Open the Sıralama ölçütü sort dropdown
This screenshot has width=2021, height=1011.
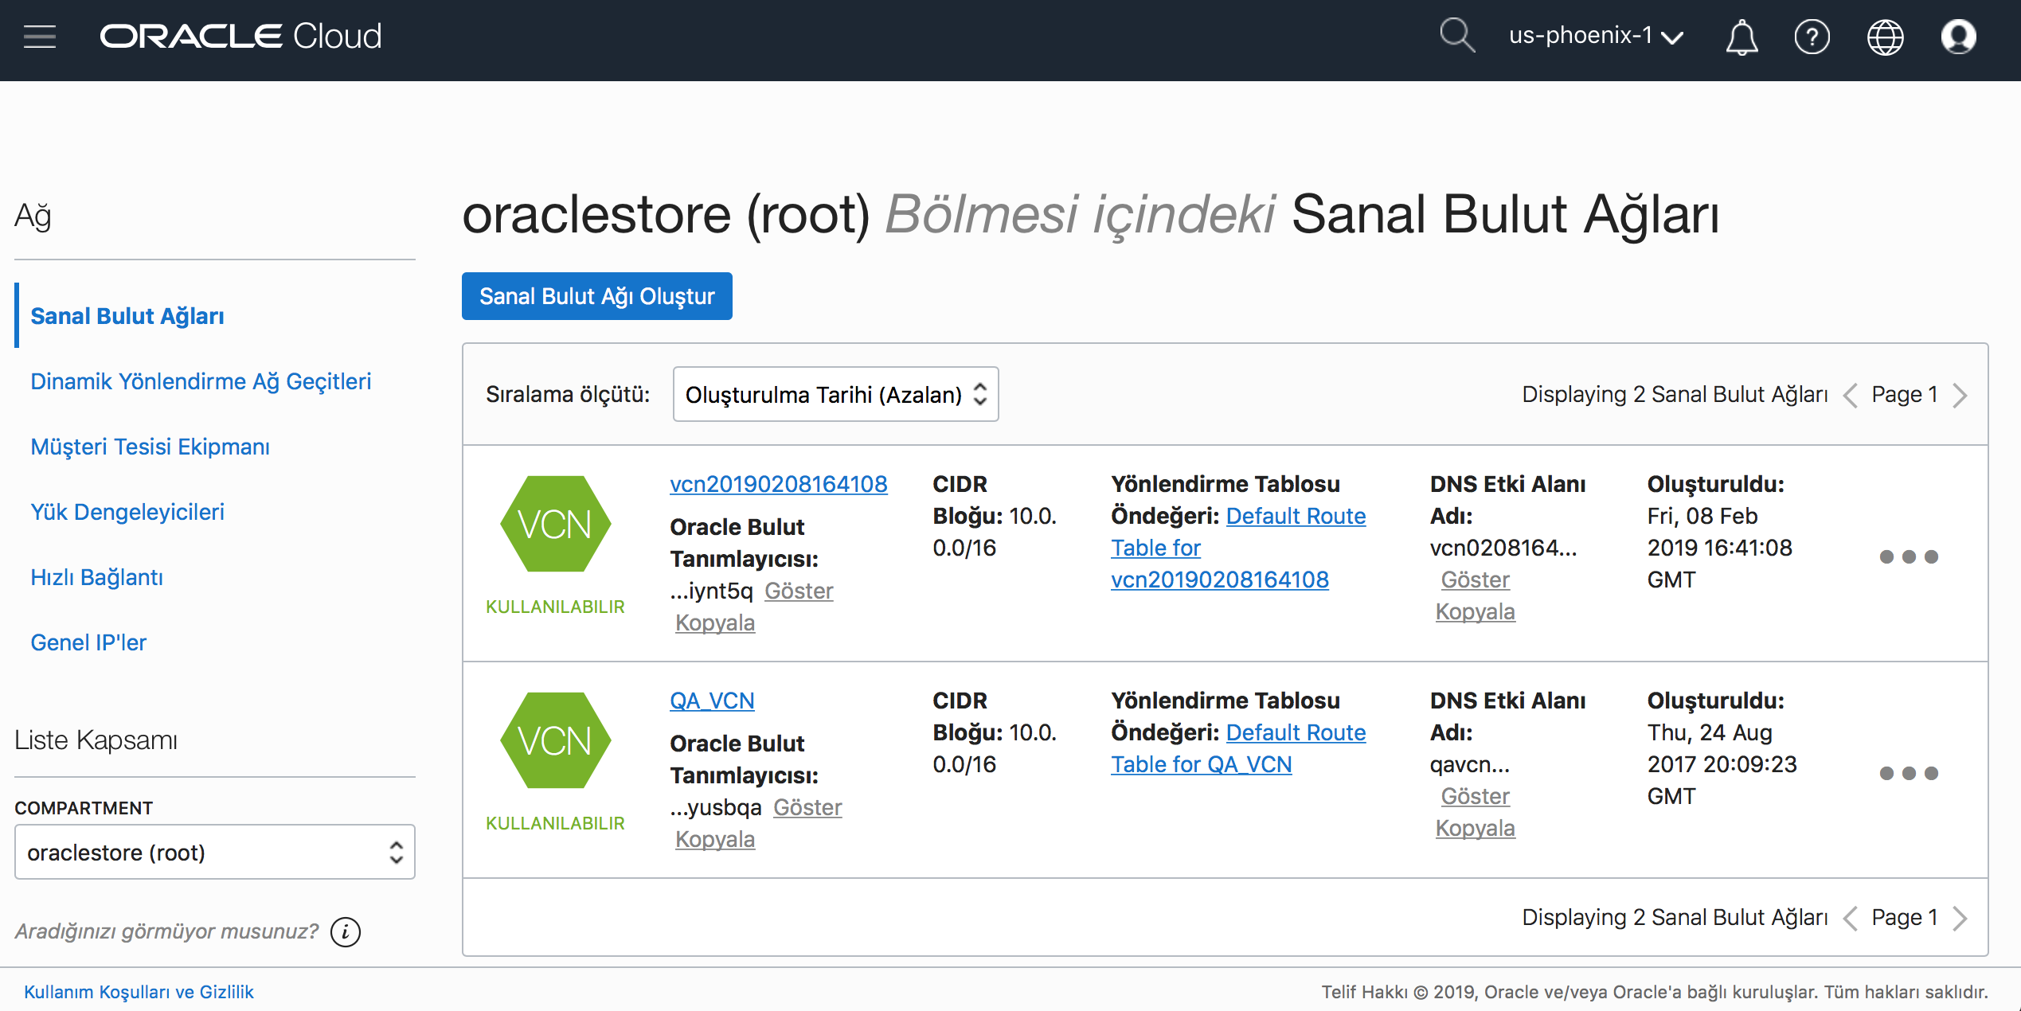click(x=835, y=394)
